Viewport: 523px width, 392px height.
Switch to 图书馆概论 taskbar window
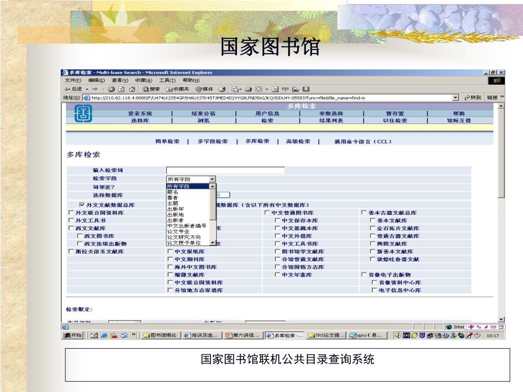pos(160,335)
